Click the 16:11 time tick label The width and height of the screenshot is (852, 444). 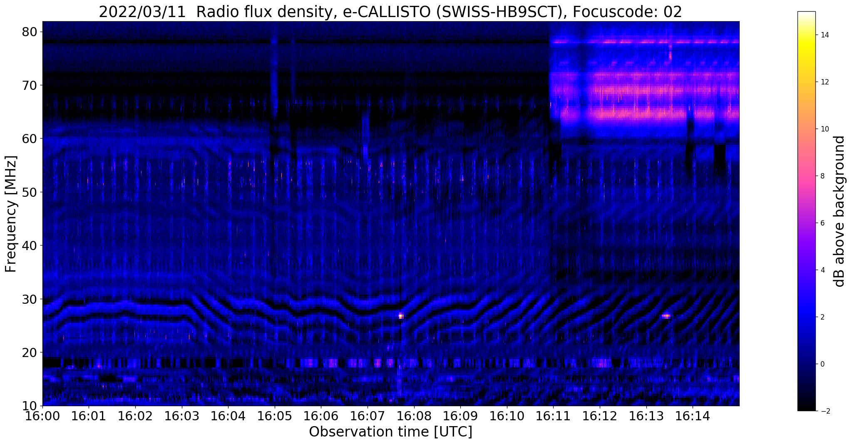554,416
